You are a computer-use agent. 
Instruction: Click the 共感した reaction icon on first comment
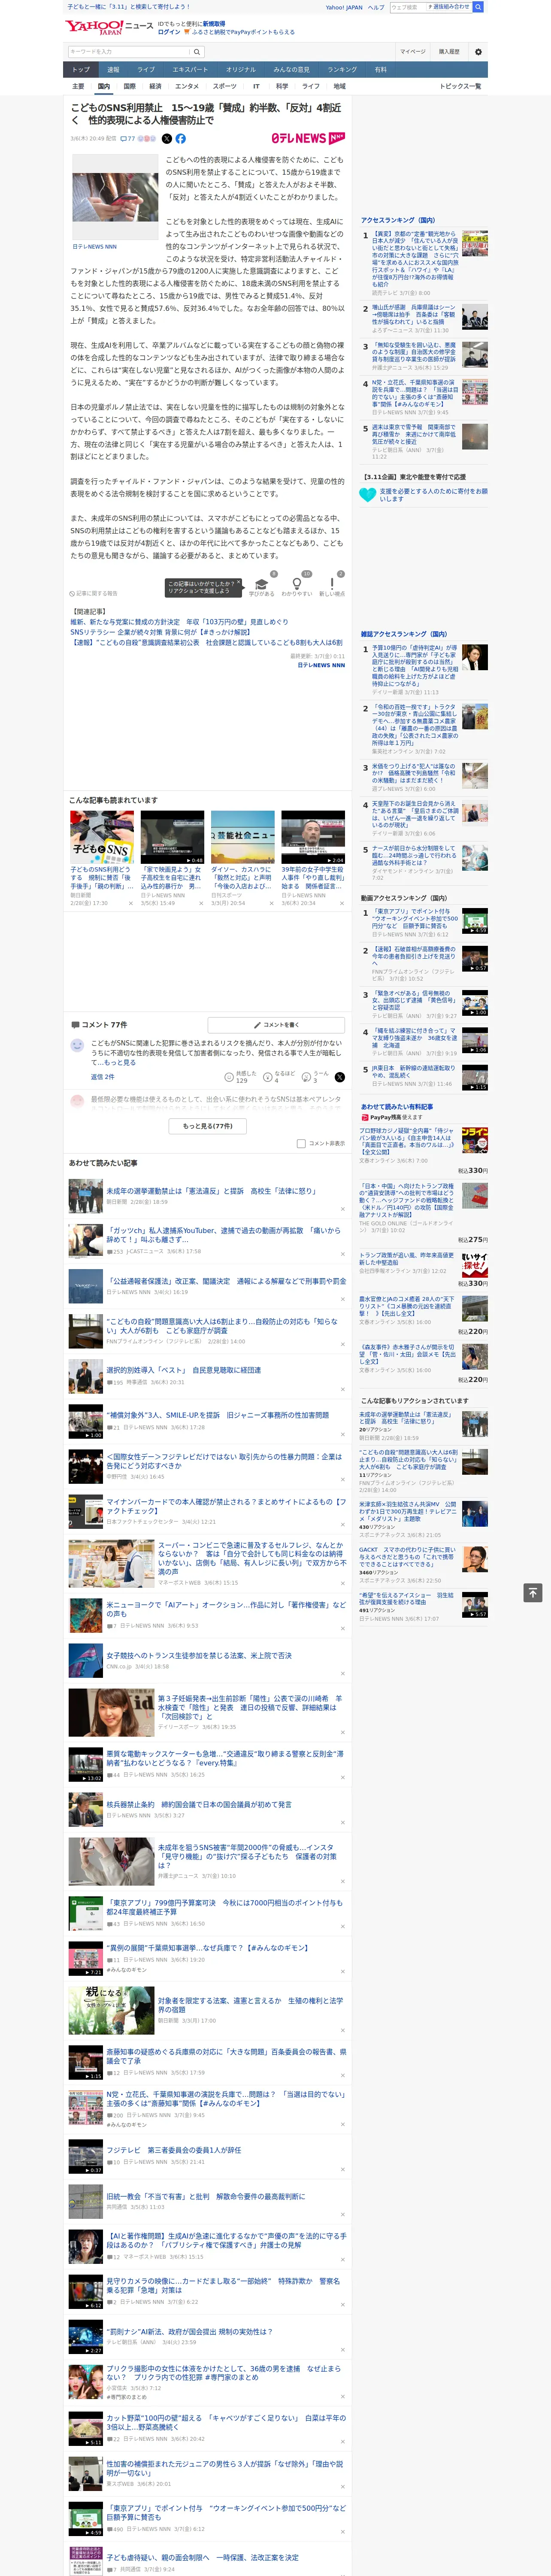229,1077
